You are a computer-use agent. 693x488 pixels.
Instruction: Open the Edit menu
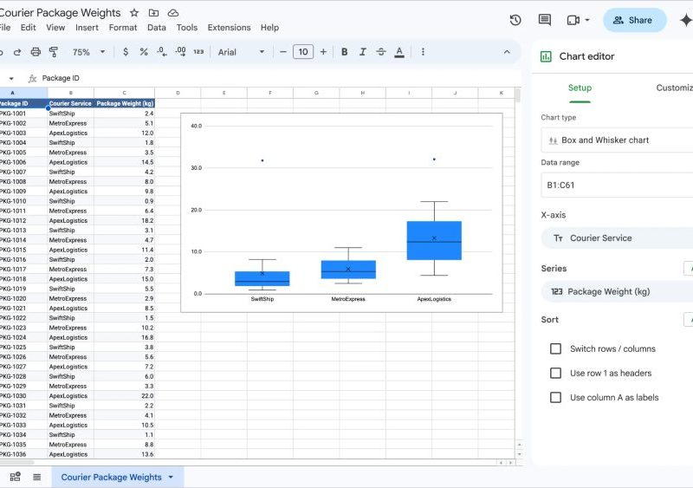pos(29,28)
